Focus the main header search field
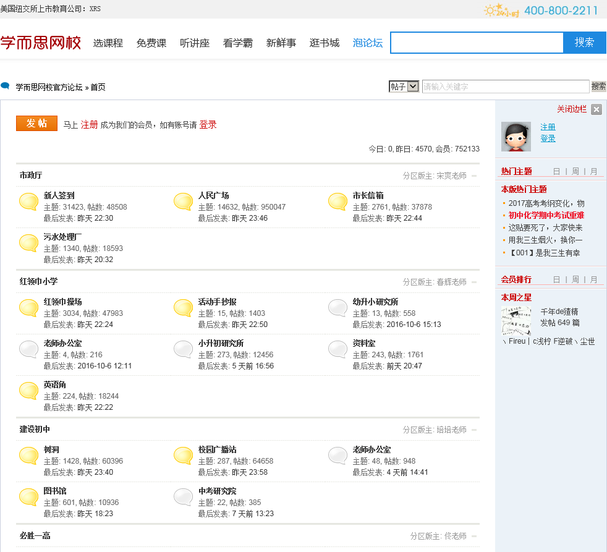This screenshot has height=552, width=607. pos(477,43)
